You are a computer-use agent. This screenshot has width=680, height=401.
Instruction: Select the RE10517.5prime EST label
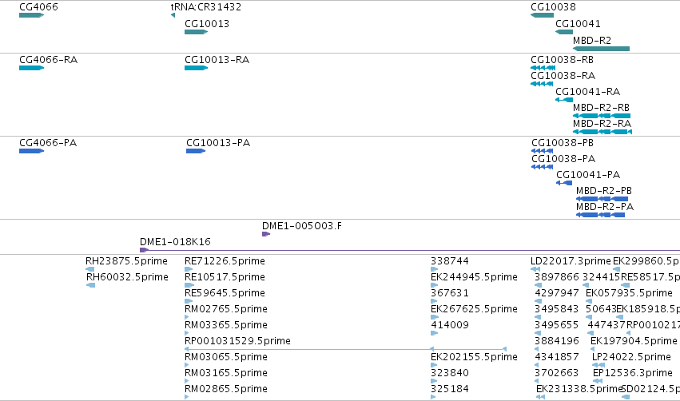pyautogui.click(x=225, y=277)
